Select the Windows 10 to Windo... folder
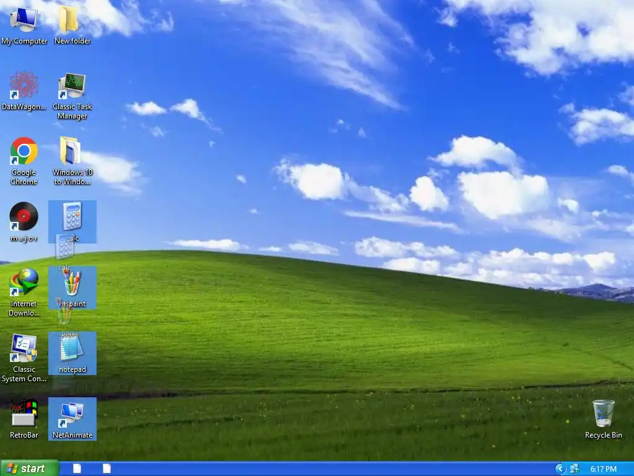The height and width of the screenshot is (476, 634). click(72, 161)
